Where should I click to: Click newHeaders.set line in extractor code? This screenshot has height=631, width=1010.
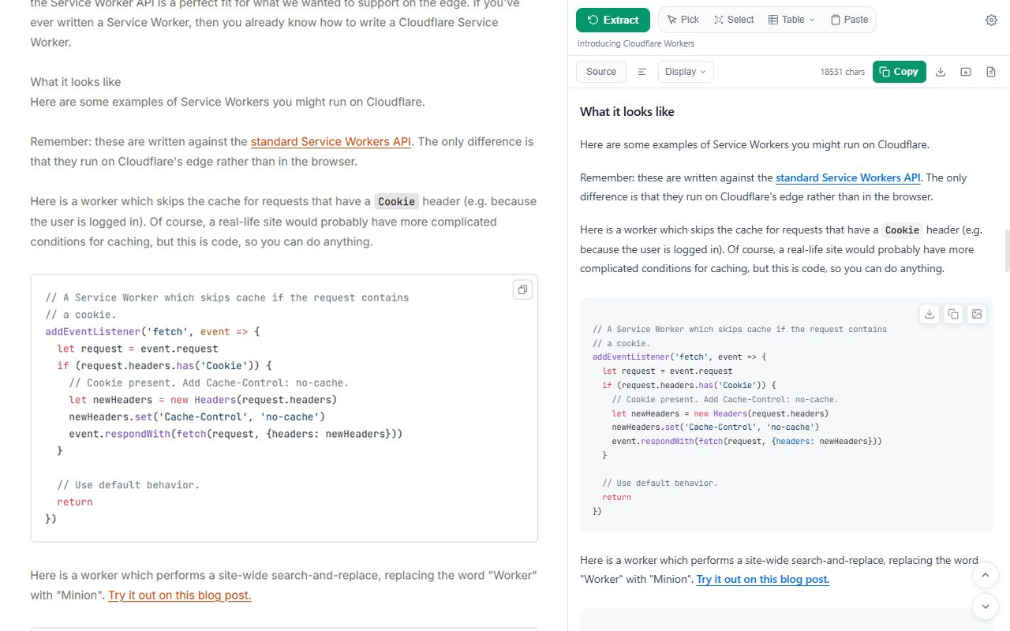(x=716, y=428)
